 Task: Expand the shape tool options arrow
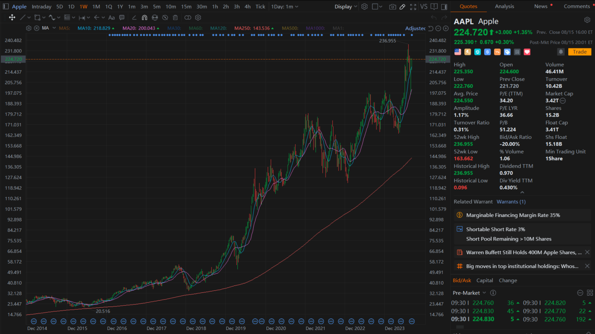pyautogui.click(x=44, y=18)
